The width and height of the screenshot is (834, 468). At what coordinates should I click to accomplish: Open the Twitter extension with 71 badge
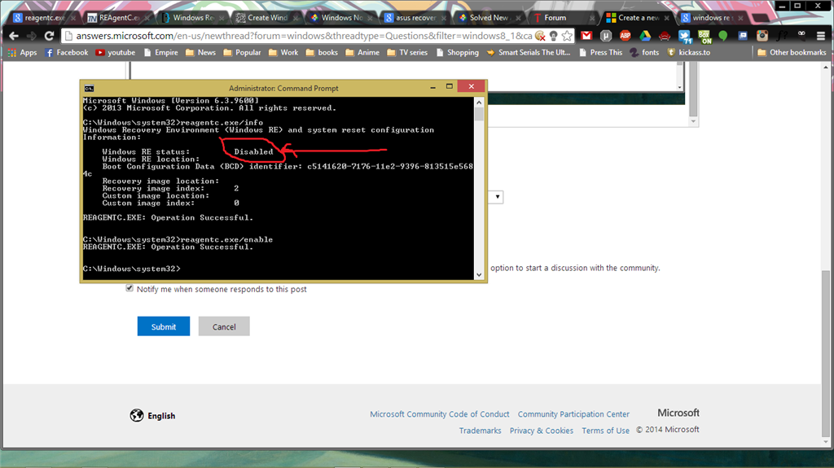point(684,36)
